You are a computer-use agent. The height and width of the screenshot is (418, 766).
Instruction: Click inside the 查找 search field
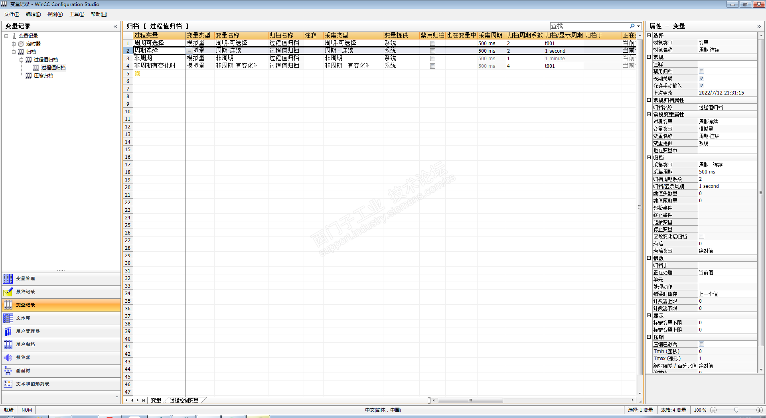coord(589,26)
